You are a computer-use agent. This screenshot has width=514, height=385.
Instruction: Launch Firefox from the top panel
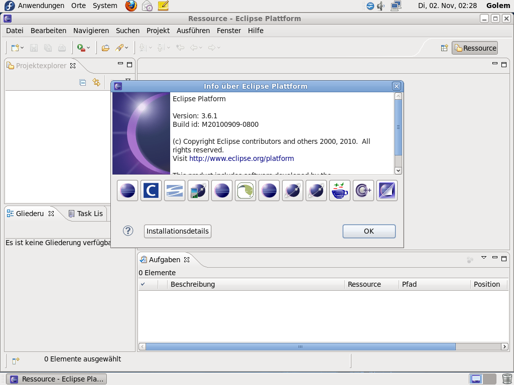click(131, 6)
